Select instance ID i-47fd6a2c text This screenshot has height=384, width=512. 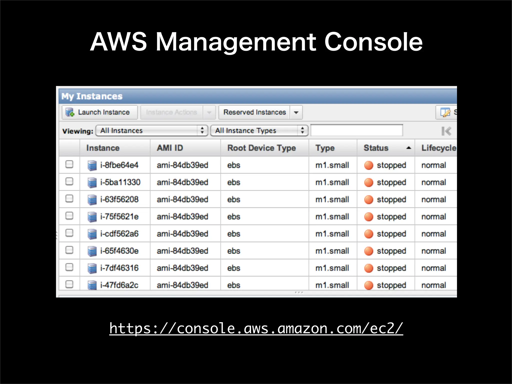[x=119, y=285]
